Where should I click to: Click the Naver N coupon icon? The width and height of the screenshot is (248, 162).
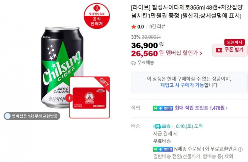[219, 50]
